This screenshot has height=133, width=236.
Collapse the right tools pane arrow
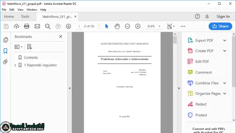coord(179,88)
